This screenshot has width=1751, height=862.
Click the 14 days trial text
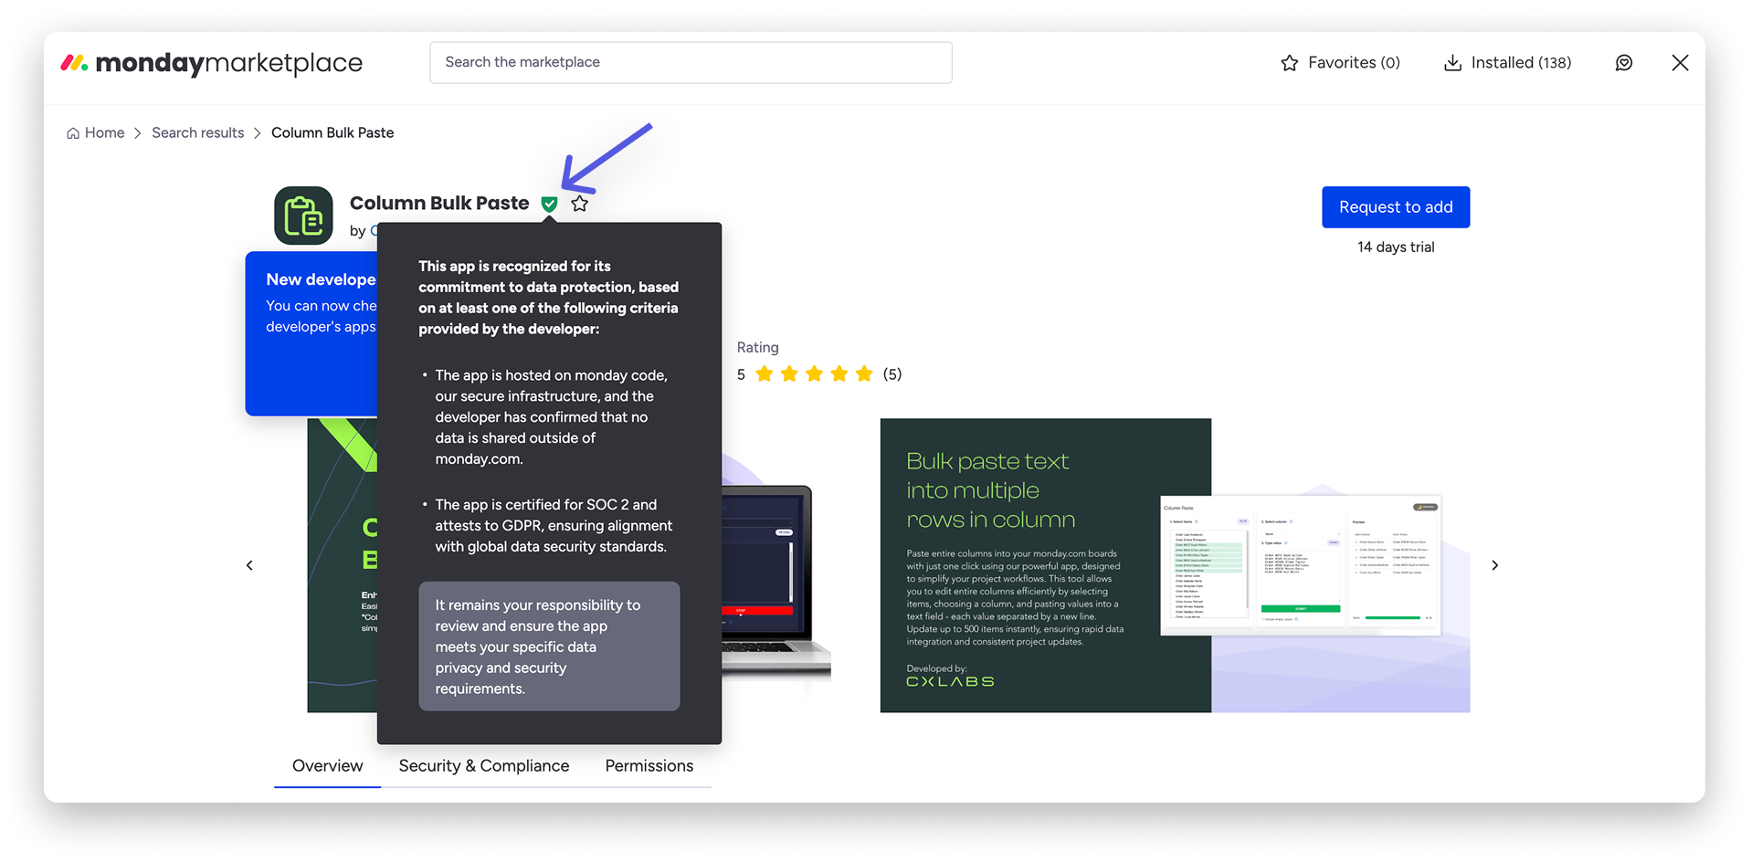1396,247
